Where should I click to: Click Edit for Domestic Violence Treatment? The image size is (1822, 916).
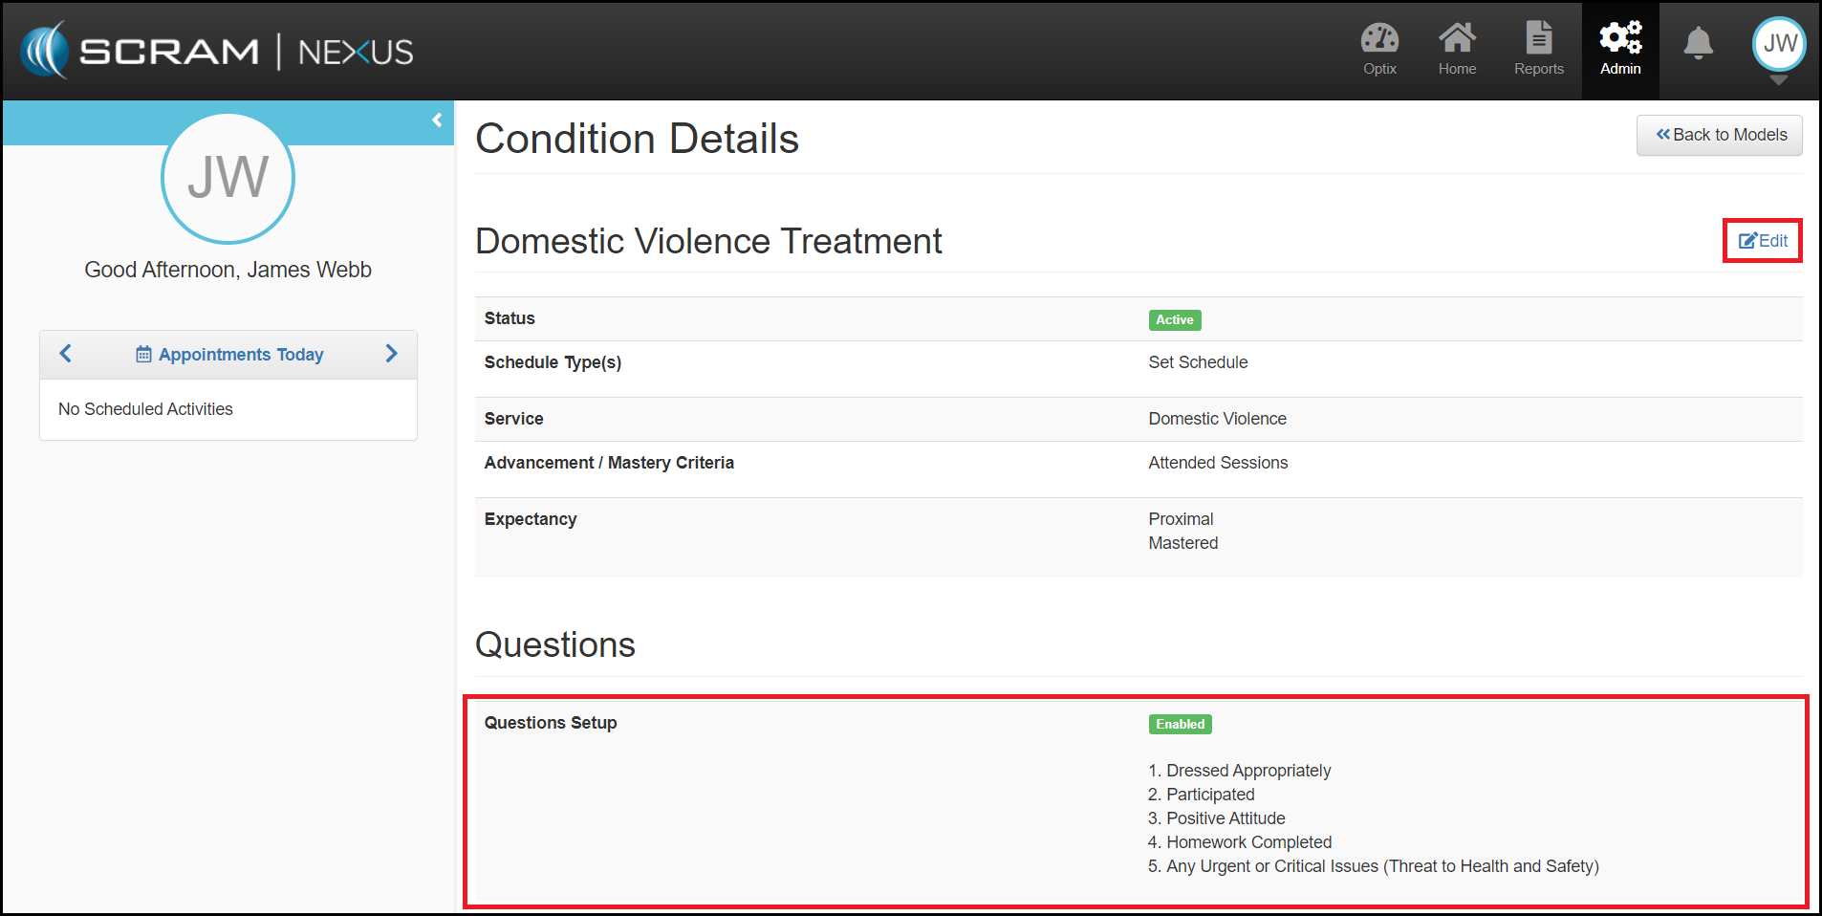pos(1763,241)
